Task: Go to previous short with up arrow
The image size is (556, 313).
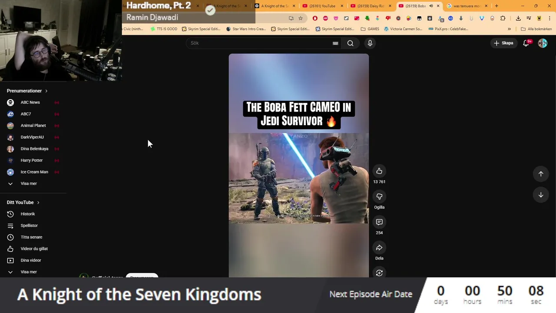Action: click(541, 174)
